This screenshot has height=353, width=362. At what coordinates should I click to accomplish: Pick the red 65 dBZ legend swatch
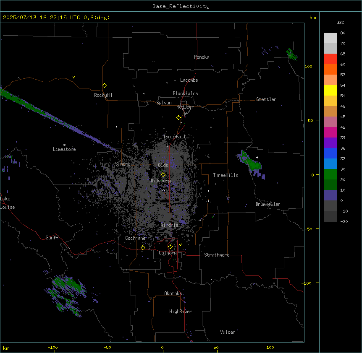[x=330, y=59]
